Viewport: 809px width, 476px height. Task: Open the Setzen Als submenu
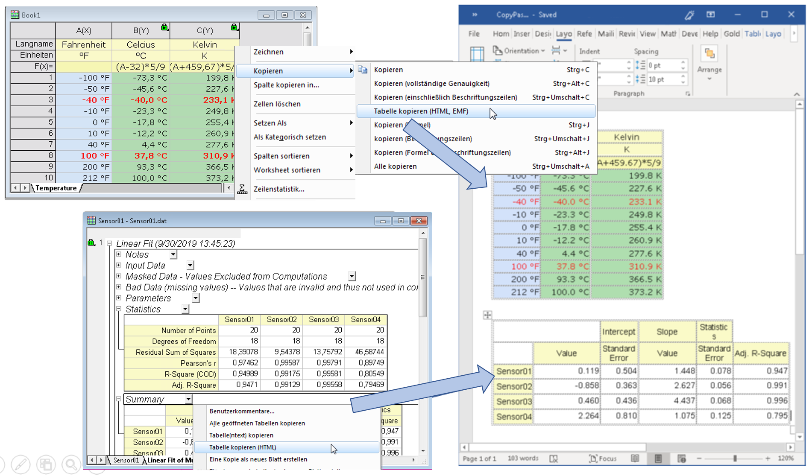point(296,123)
